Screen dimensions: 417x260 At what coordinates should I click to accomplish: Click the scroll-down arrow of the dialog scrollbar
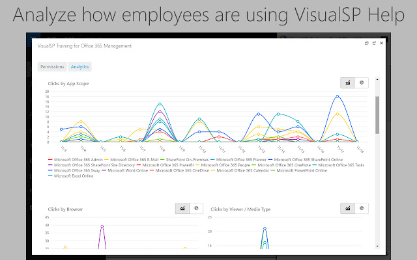(377, 246)
